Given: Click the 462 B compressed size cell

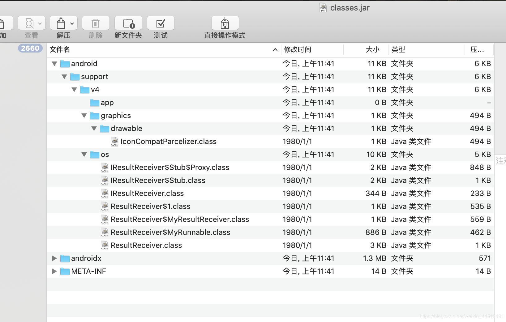Looking at the screenshot, I should tap(481, 232).
